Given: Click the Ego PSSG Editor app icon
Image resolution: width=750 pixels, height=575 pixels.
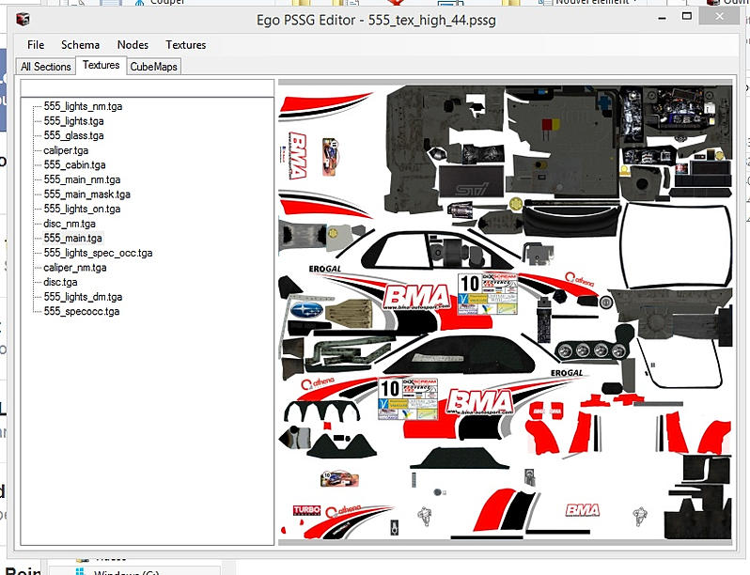Looking at the screenshot, I should (23, 20).
